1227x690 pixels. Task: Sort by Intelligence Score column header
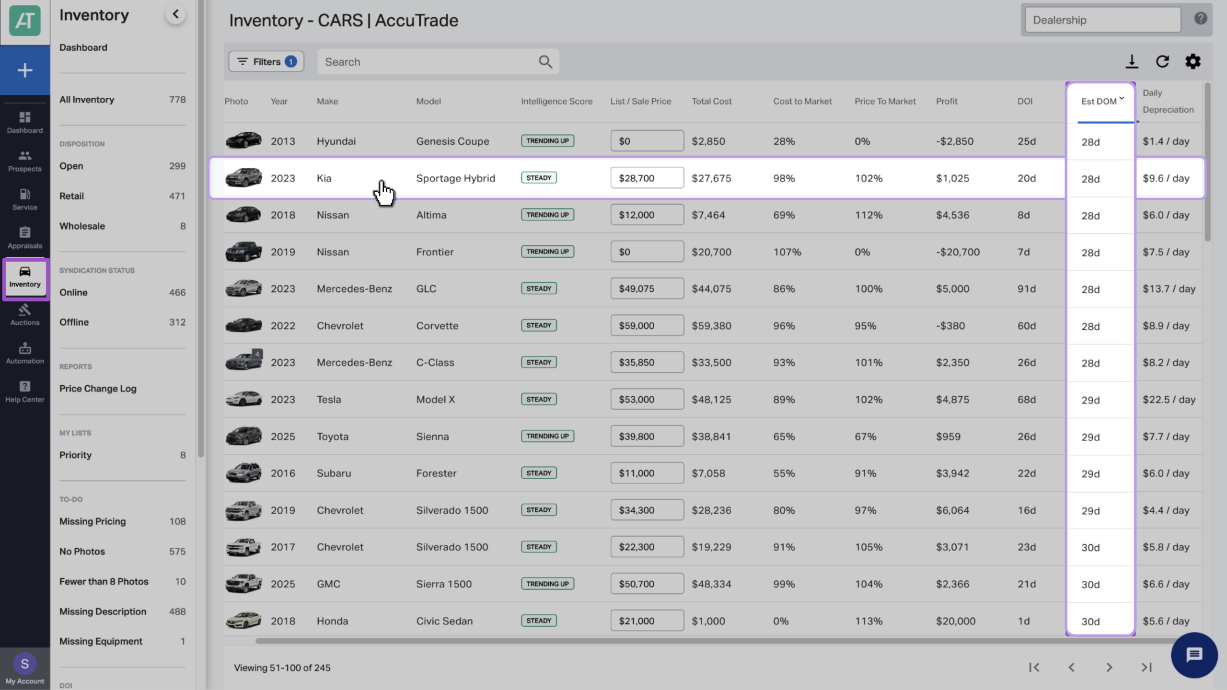coord(556,101)
